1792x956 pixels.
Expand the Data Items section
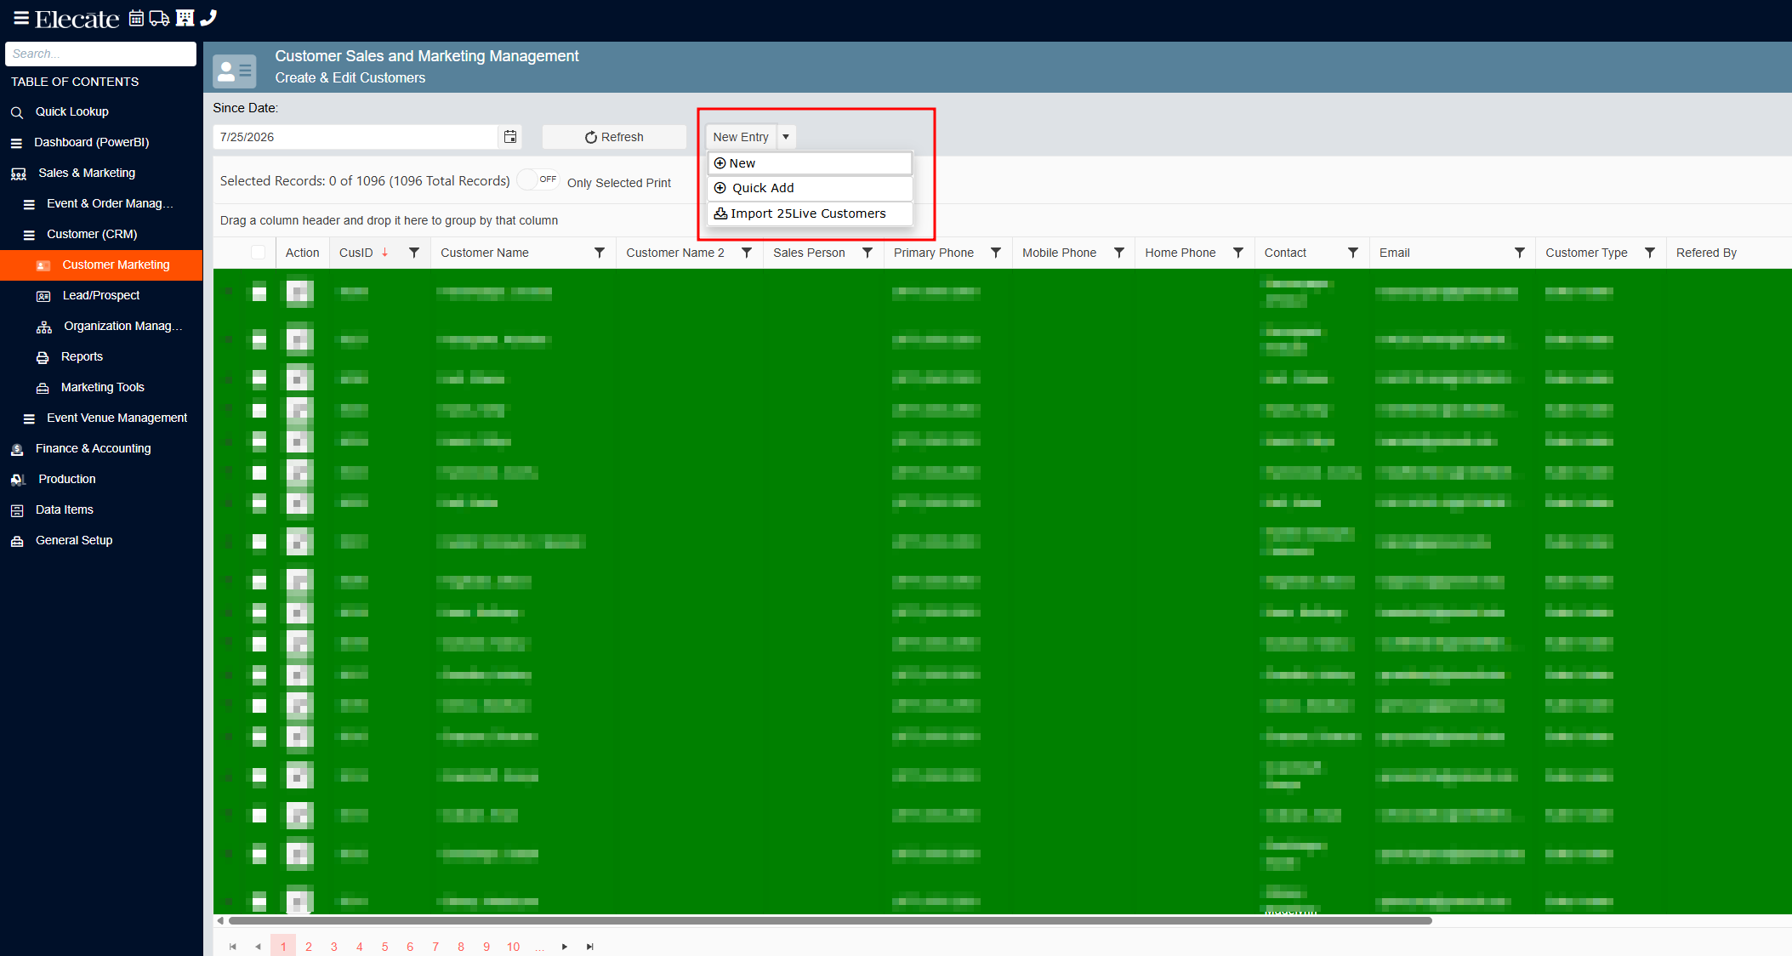tap(64, 509)
